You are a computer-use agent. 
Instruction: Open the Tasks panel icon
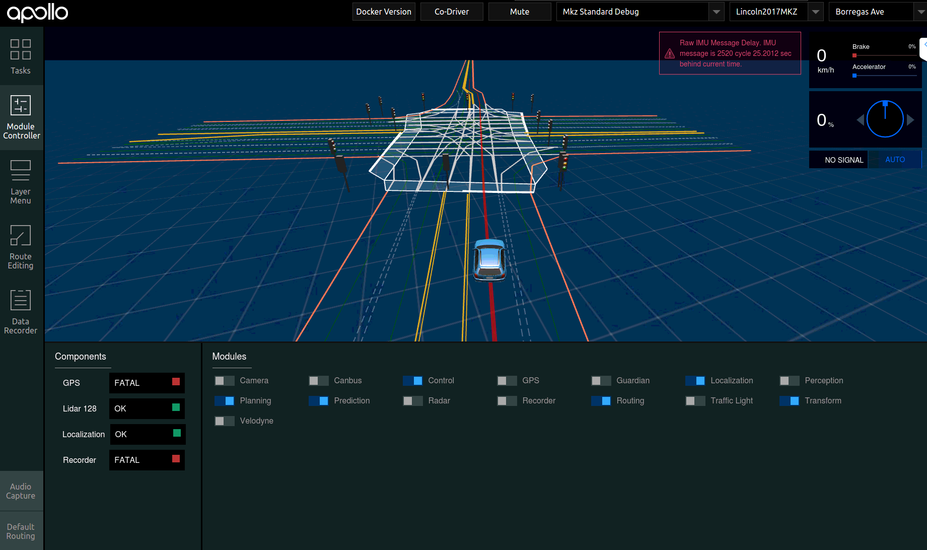click(x=21, y=50)
